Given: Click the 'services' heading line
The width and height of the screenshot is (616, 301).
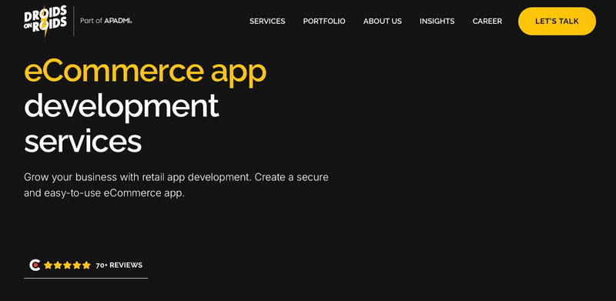Looking at the screenshot, I should click(83, 141).
